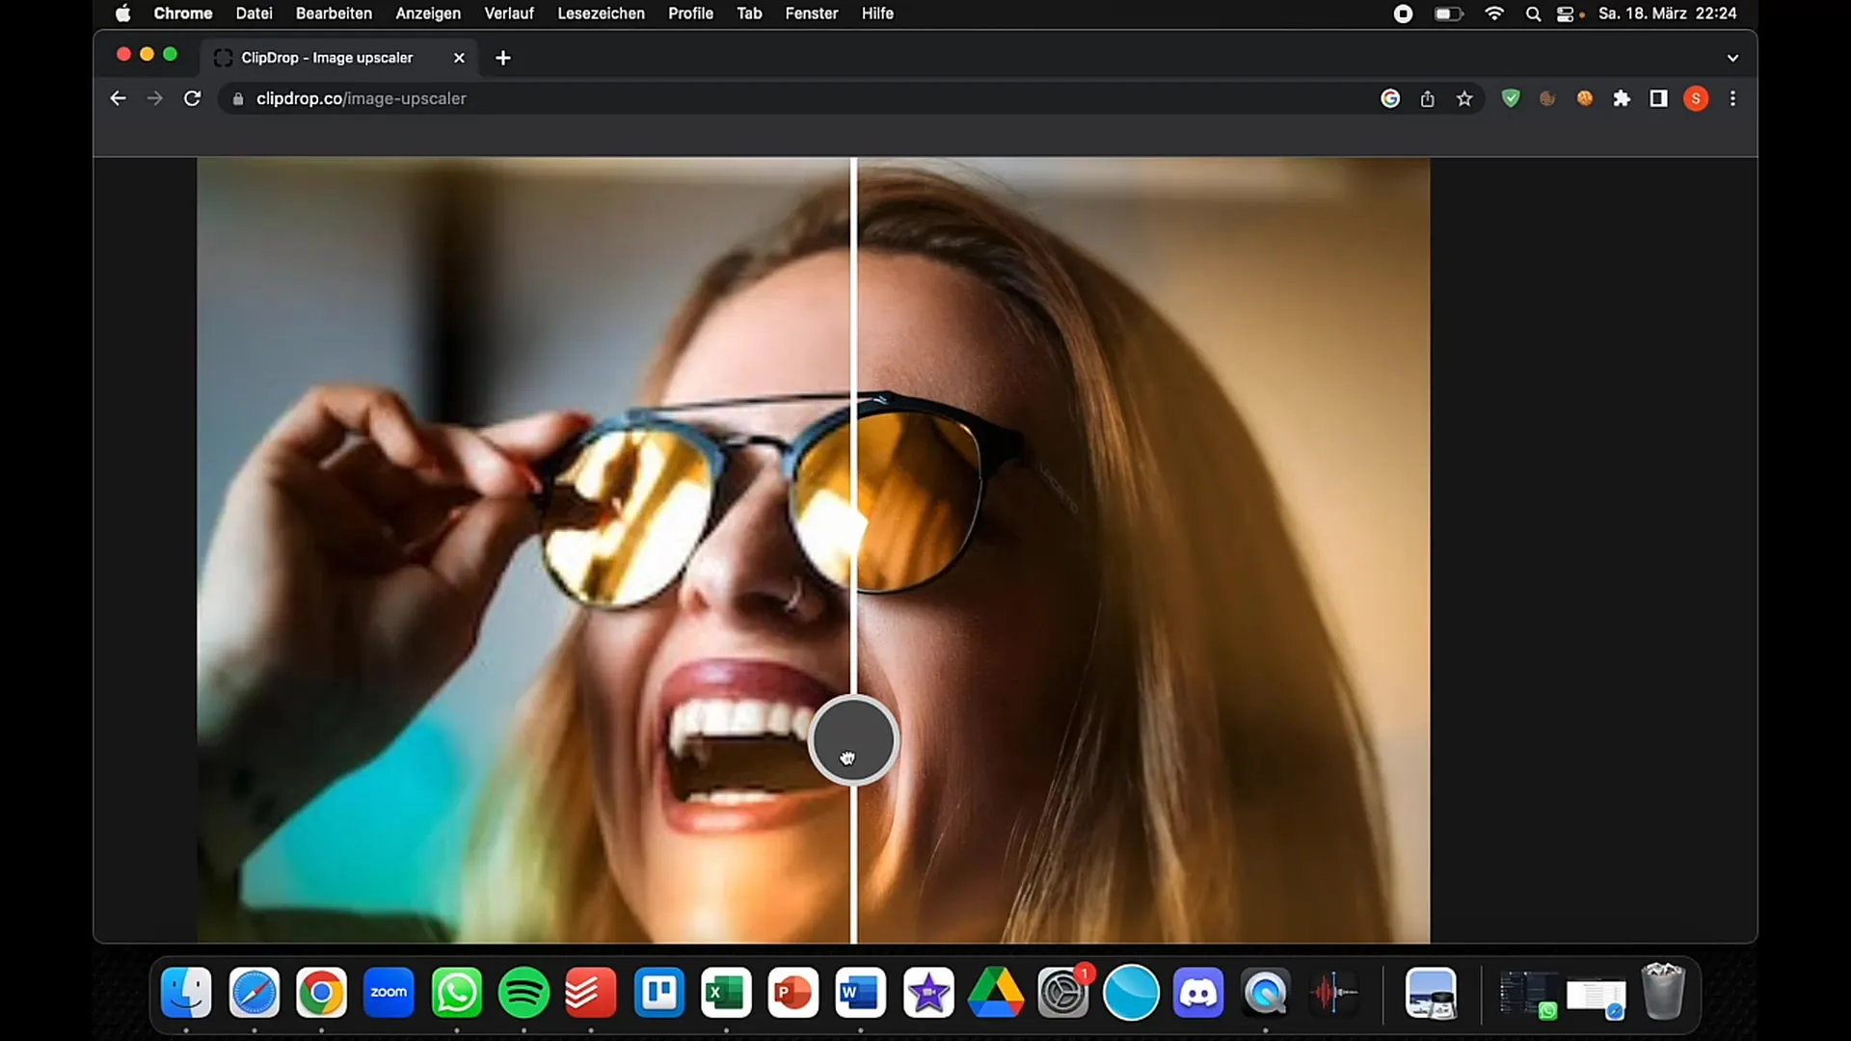Screen dimensions: 1851x1041
Task: Open the Verlauf menu
Action: click(509, 13)
